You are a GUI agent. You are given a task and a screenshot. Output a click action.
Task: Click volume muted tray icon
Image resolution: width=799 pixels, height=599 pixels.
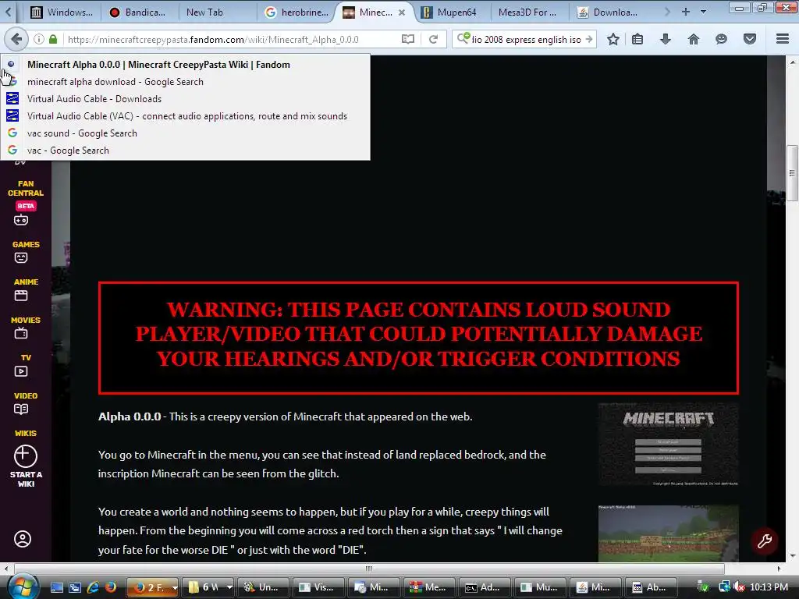click(x=738, y=587)
